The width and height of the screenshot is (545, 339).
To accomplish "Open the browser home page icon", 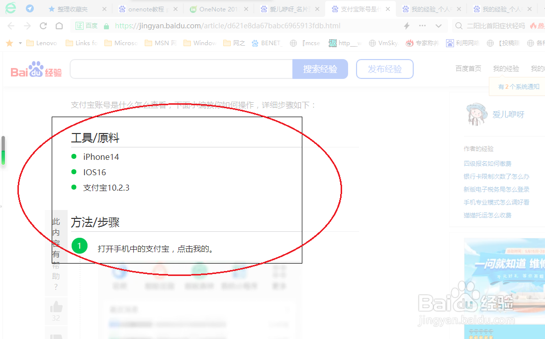I will 59,26.
